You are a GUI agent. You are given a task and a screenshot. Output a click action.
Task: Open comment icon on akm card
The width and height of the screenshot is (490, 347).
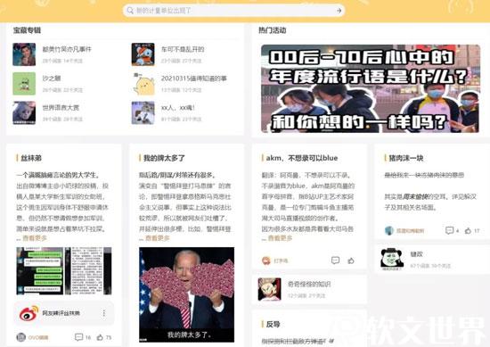click(x=335, y=260)
